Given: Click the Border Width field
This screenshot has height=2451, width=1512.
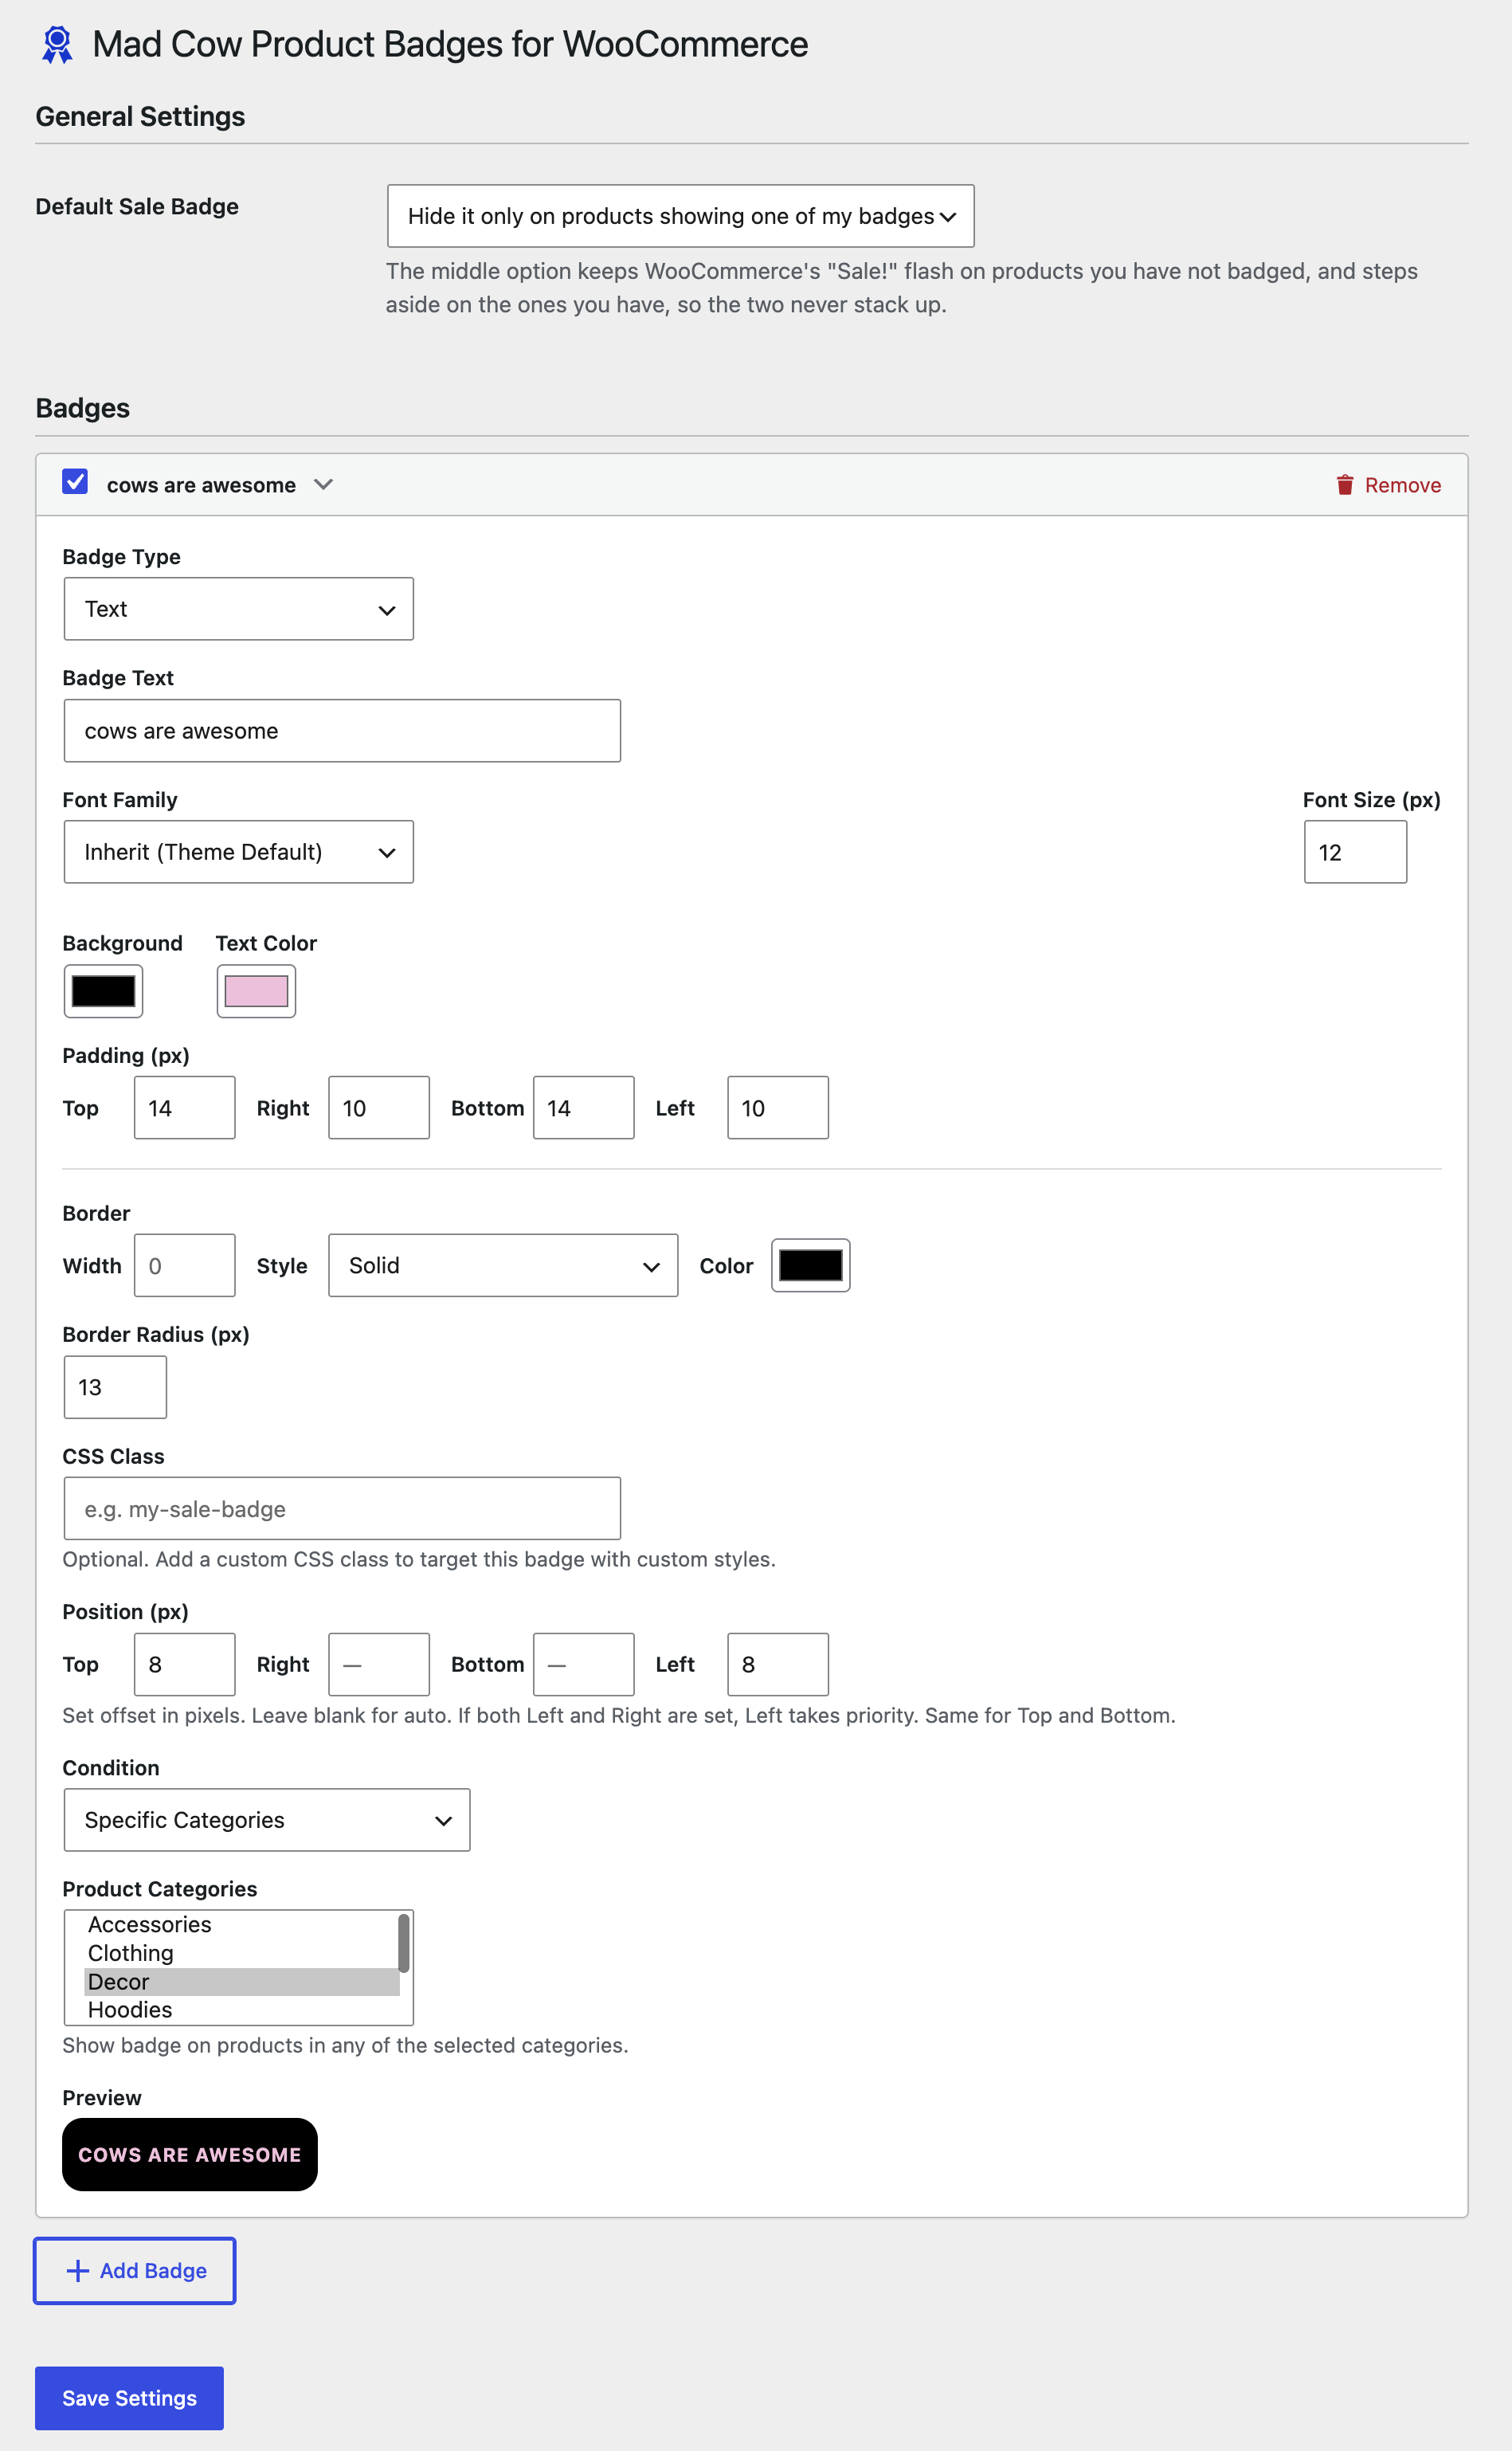Looking at the screenshot, I should pos(185,1265).
